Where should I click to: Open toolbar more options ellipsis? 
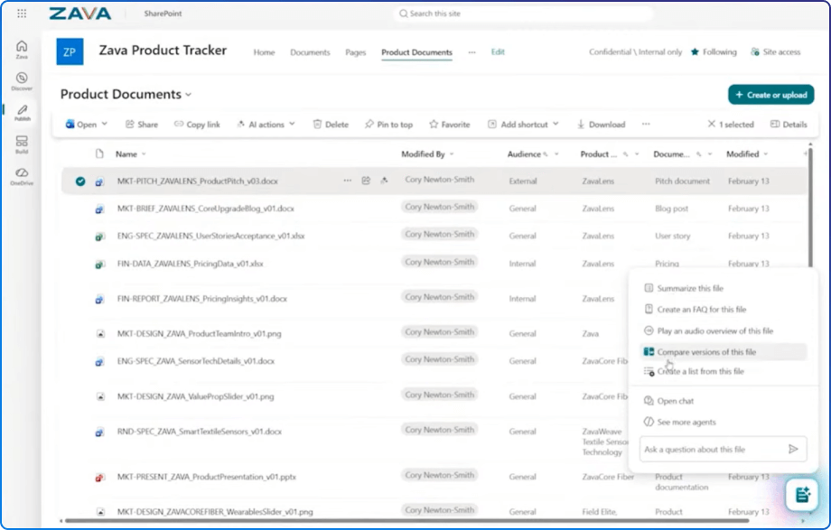(646, 124)
